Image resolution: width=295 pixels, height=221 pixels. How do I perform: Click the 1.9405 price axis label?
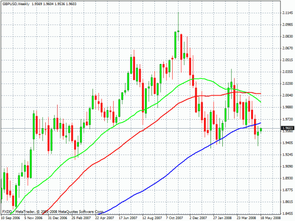(287, 143)
